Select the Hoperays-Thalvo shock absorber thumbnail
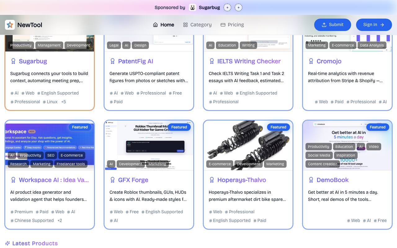The image size is (397, 248). (248, 145)
